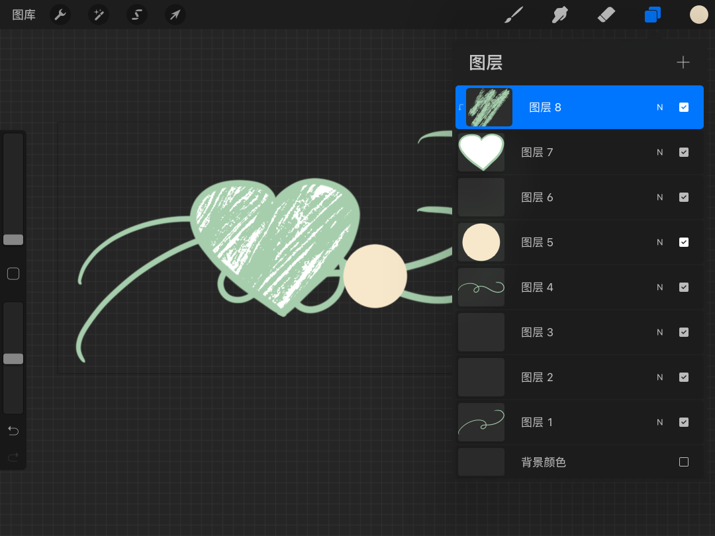Open the Actions wrench menu

click(60, 15)
